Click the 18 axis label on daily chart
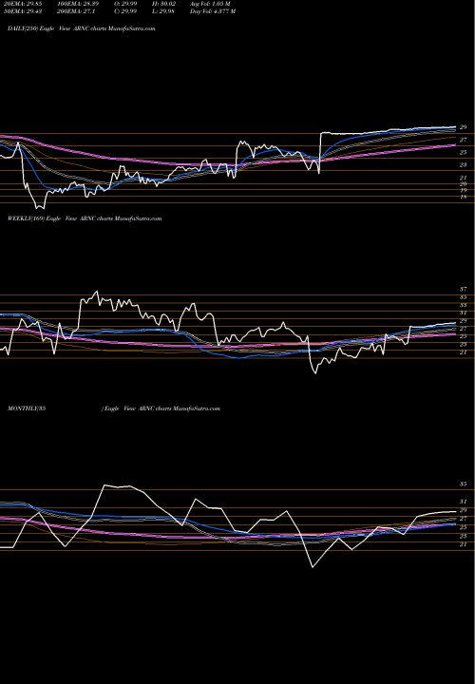 click(x=464, y=197)
